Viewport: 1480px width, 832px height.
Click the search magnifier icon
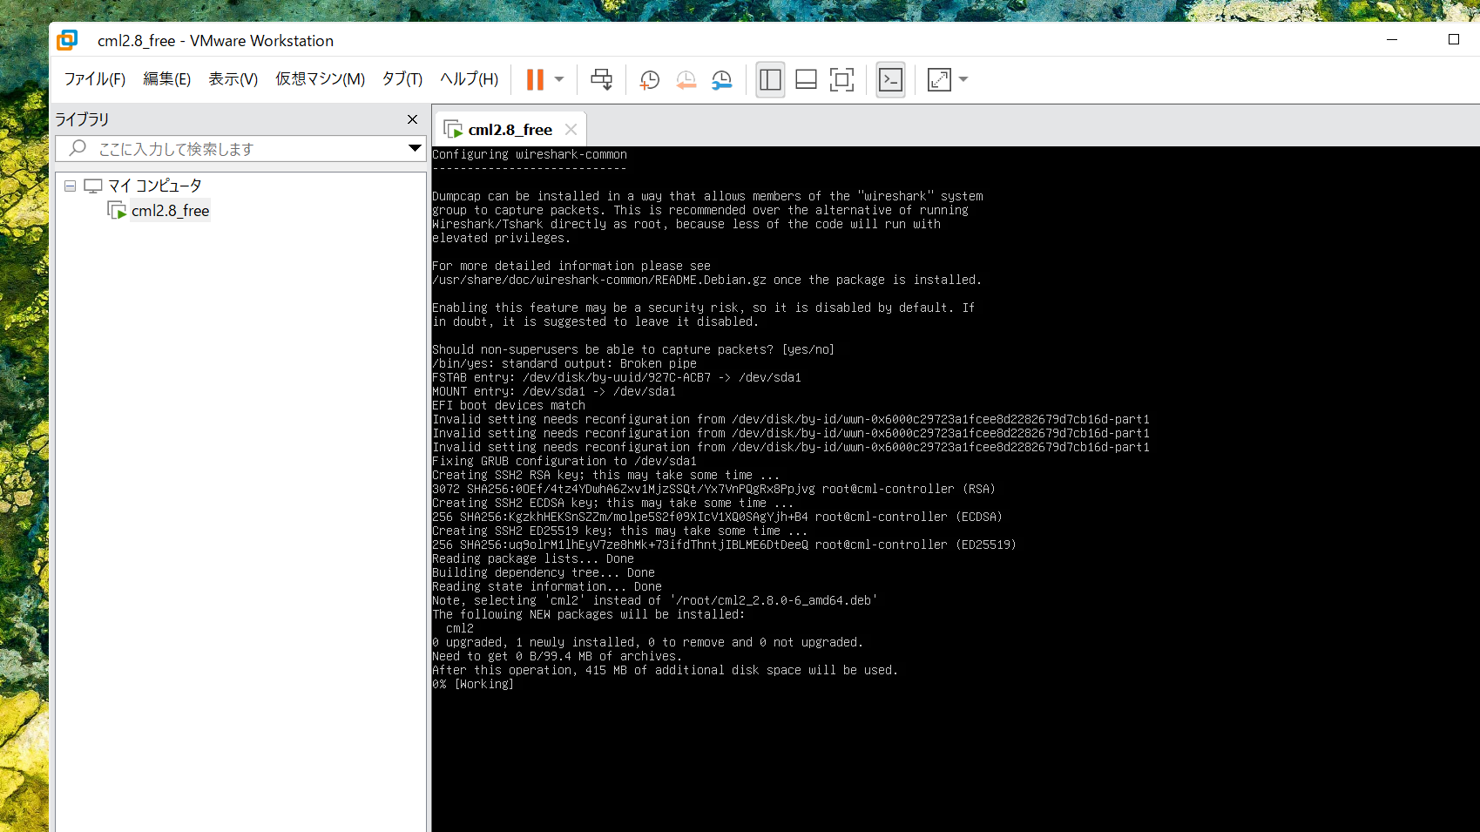(x=78, y=148)
